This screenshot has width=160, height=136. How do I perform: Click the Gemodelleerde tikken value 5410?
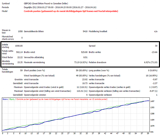[85, 31]
